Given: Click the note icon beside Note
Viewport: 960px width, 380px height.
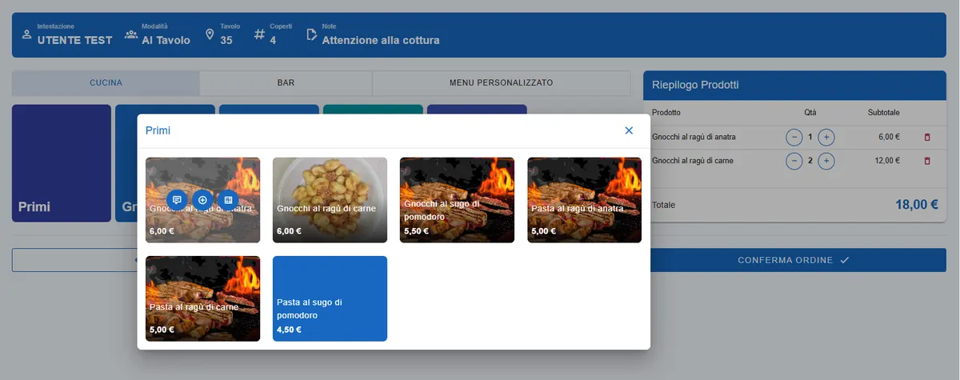Looking at the screenshot, I should (x=312, y=34).
